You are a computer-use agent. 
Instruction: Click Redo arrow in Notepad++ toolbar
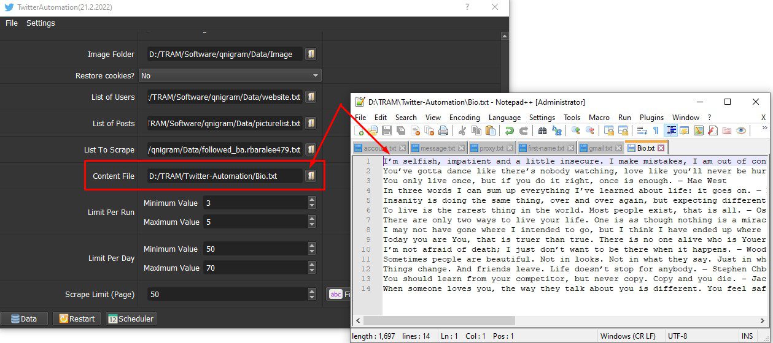coord(523,130)
